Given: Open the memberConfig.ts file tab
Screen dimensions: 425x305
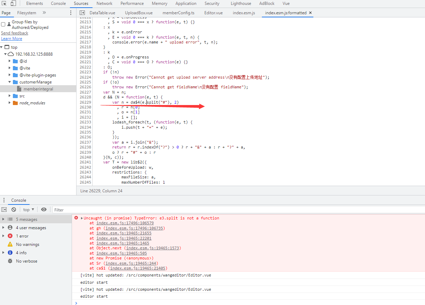Looking at the screenshot, I should pos(178,13).
